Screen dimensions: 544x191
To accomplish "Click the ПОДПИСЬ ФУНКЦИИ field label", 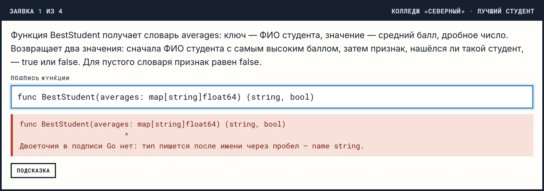I will pyautogui.click(x=40, y=78).
